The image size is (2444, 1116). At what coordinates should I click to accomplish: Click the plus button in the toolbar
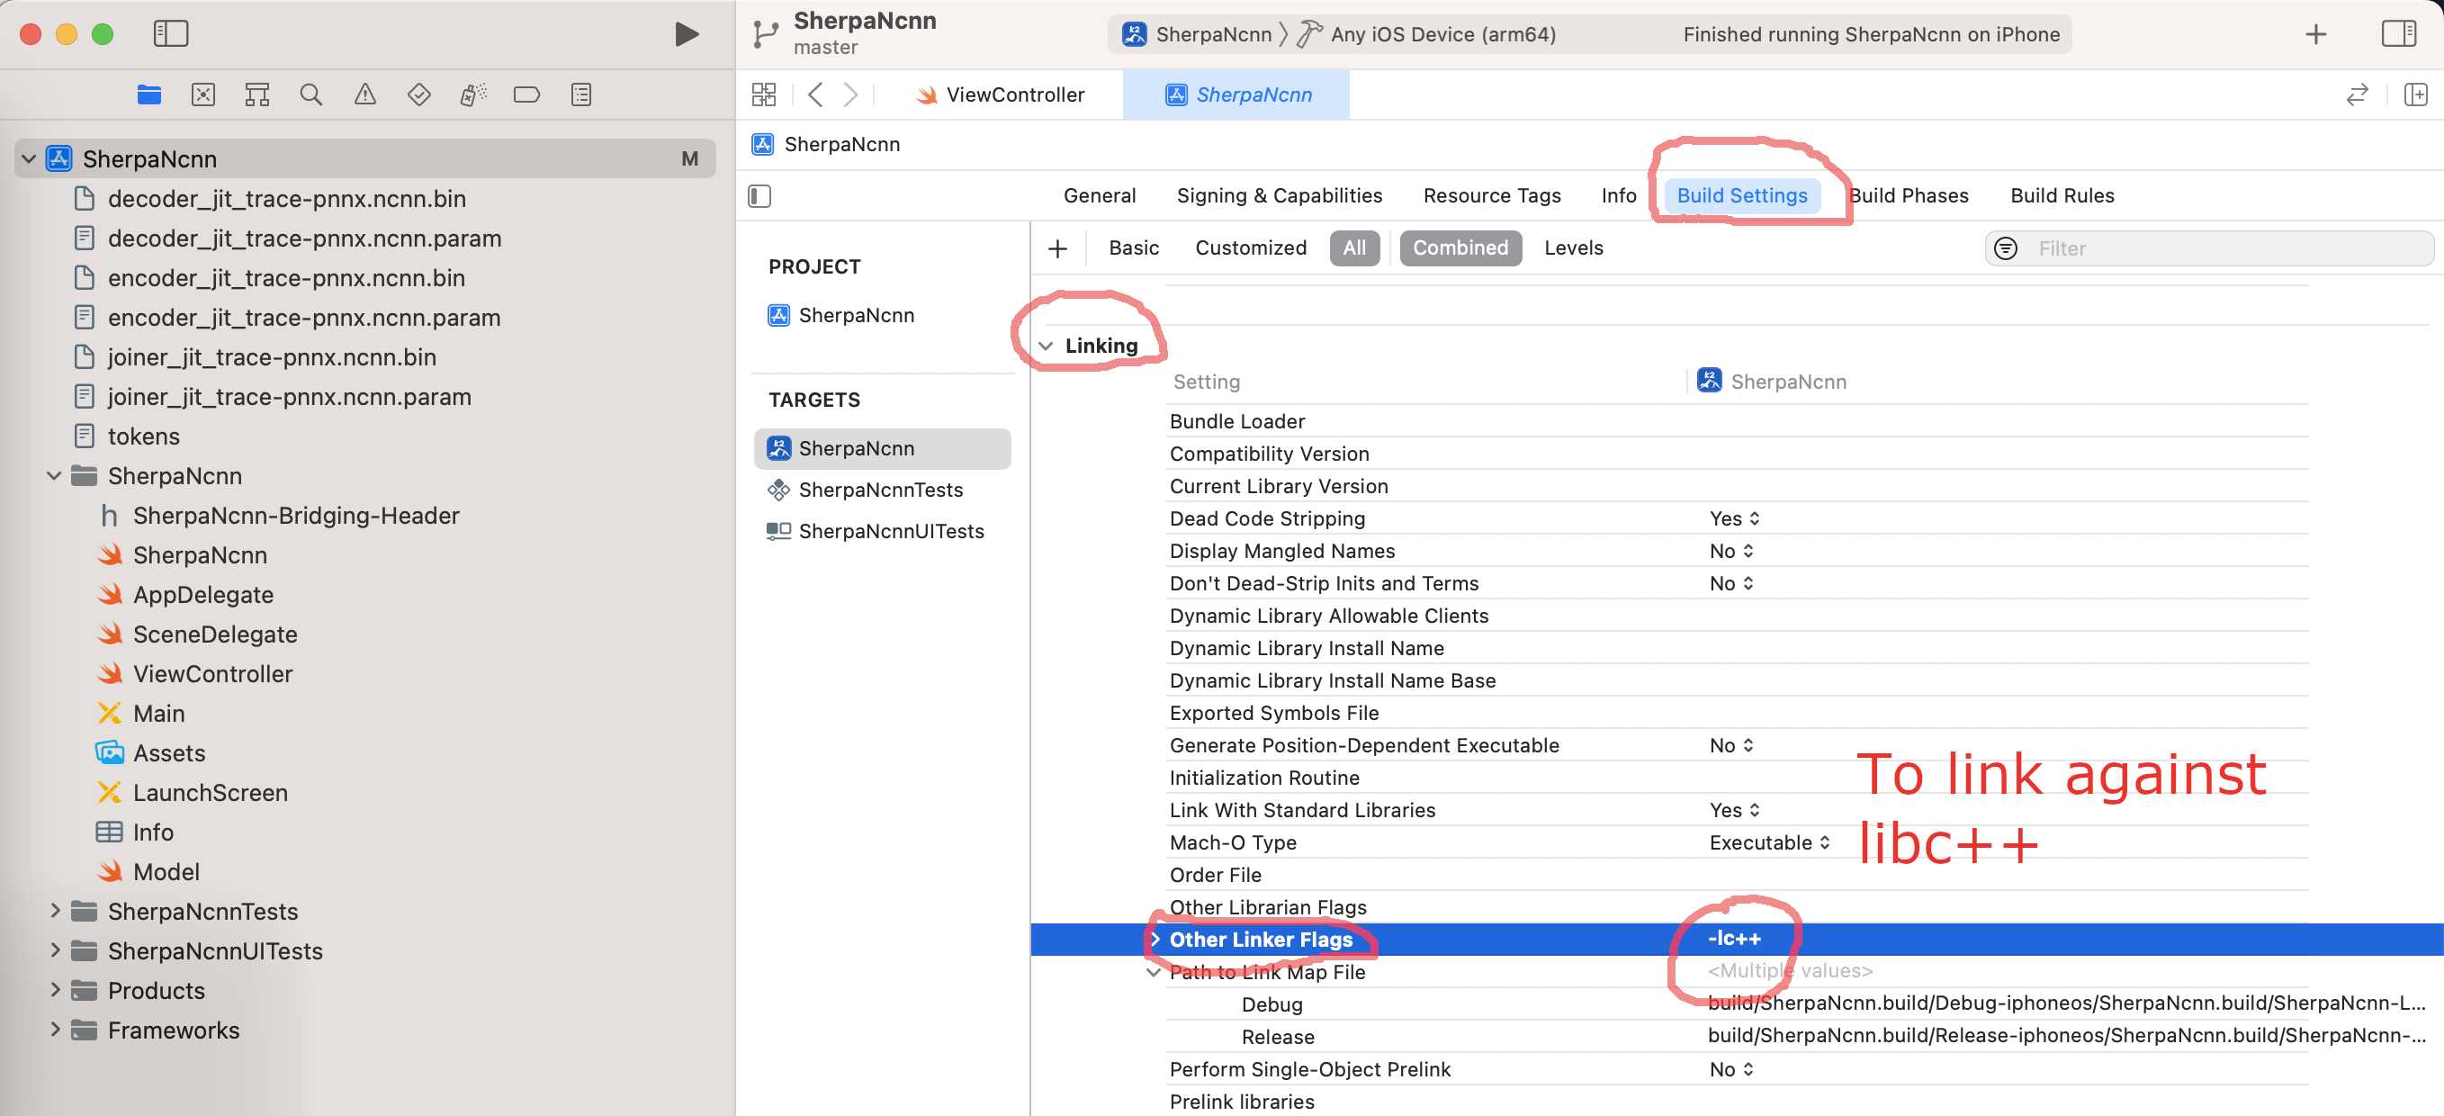click(x=2316, y=34)
